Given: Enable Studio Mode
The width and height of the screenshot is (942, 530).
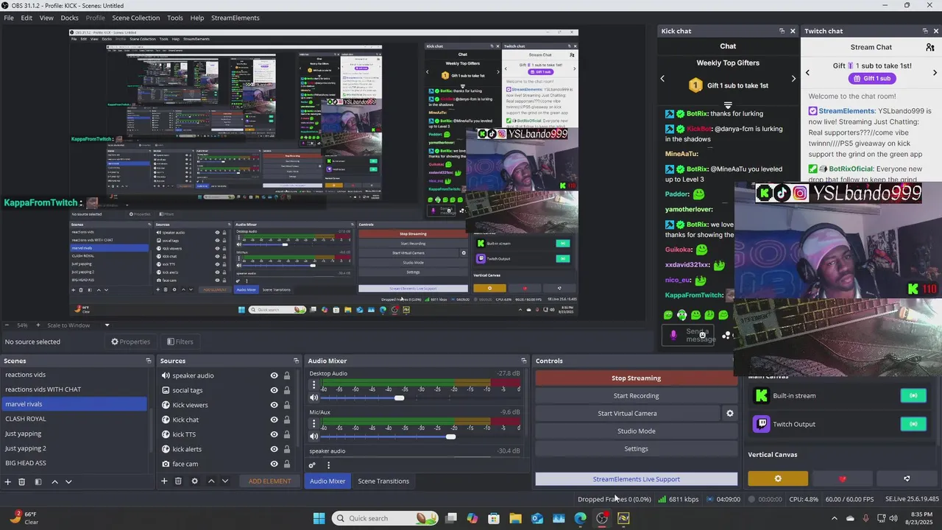Looking at the screenshot, I should (636, 431).
